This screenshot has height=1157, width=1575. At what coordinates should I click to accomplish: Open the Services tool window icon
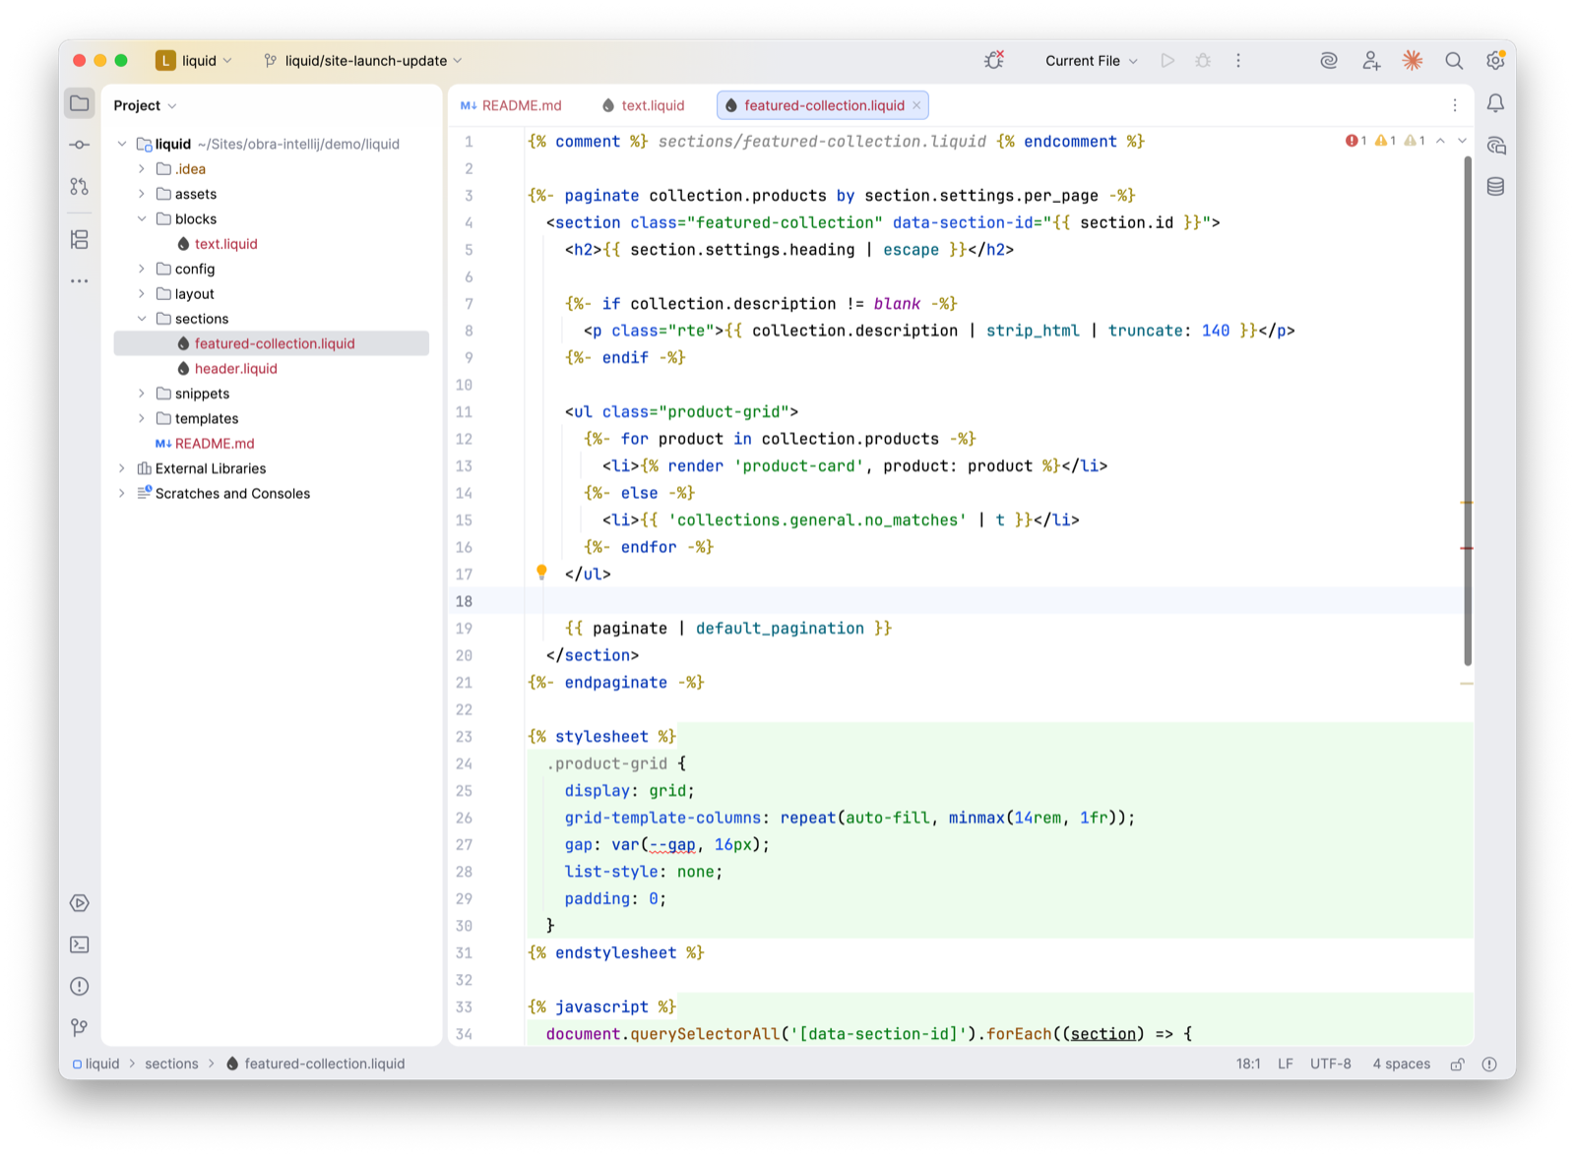80,903
